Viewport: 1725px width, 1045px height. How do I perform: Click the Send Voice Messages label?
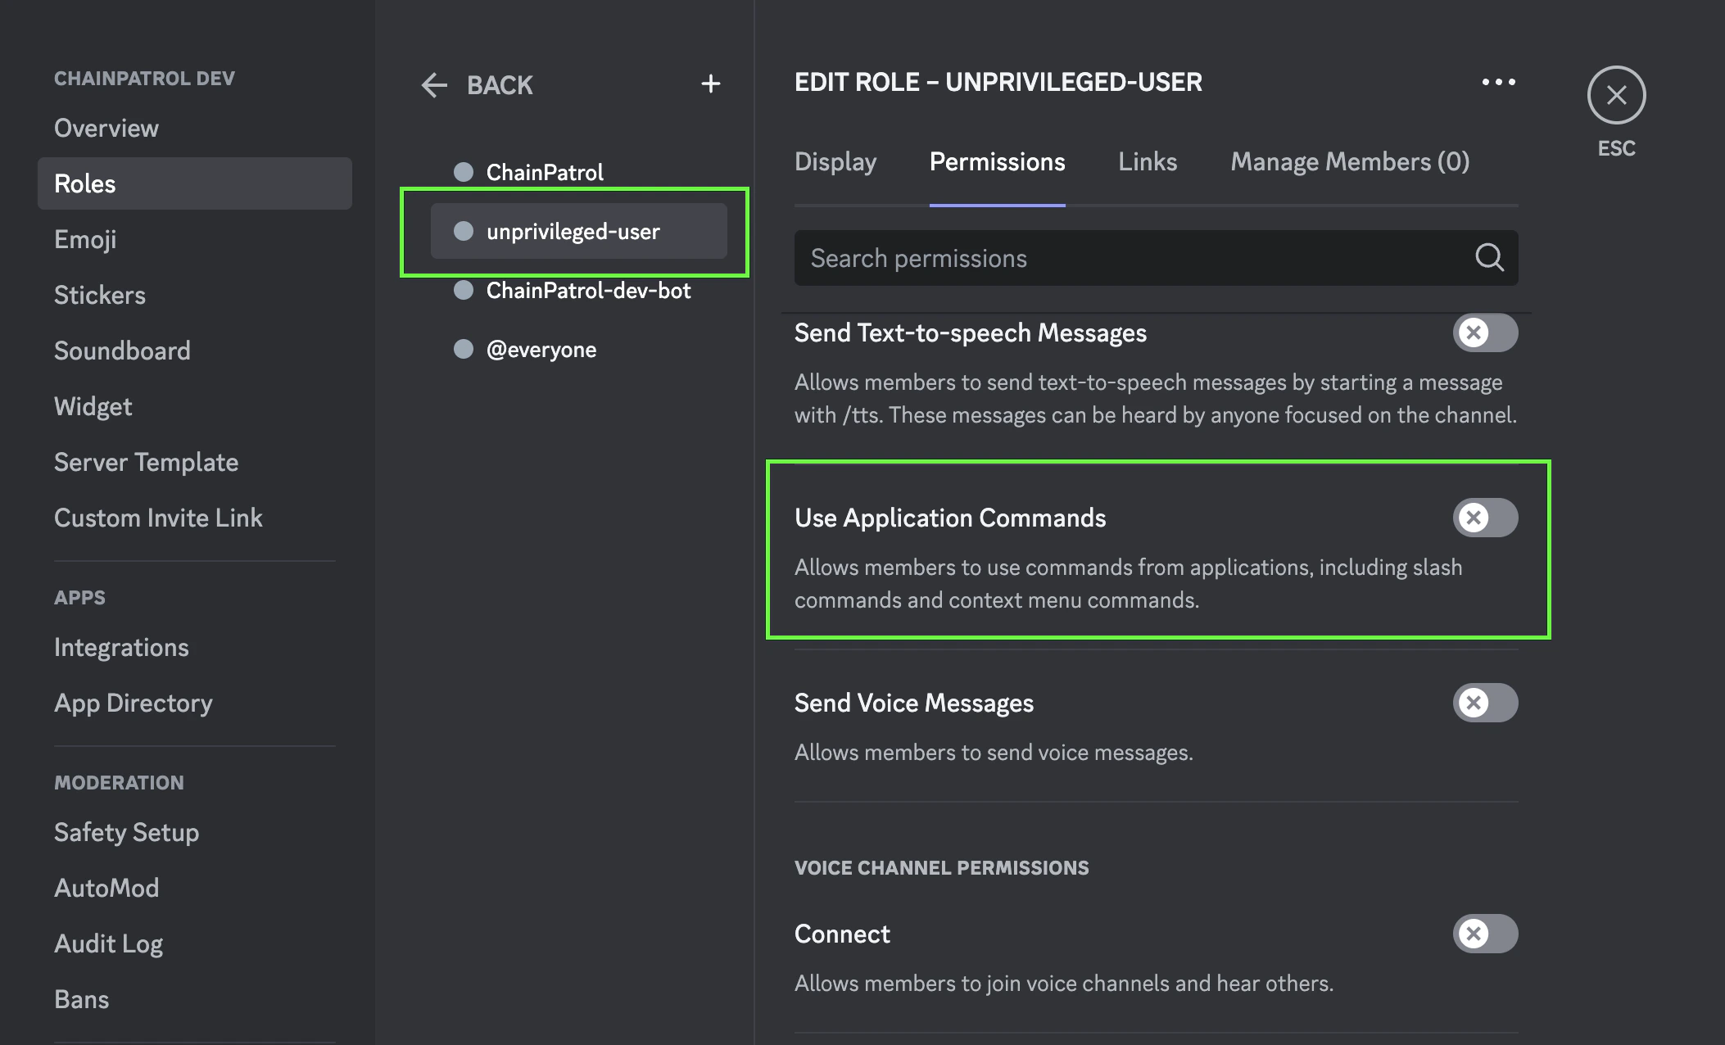tap(914, 703)
